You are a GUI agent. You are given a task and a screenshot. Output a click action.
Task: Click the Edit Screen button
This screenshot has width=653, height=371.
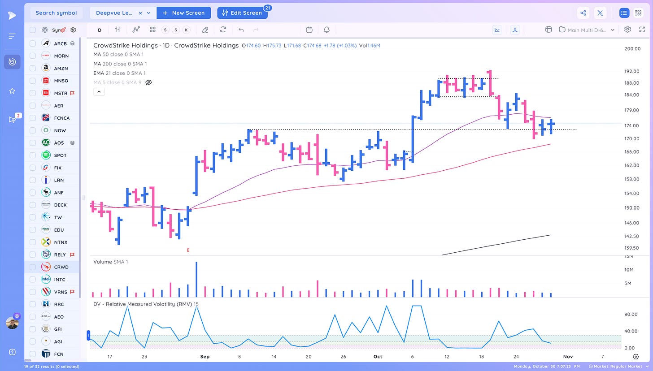tap(242, 13)
